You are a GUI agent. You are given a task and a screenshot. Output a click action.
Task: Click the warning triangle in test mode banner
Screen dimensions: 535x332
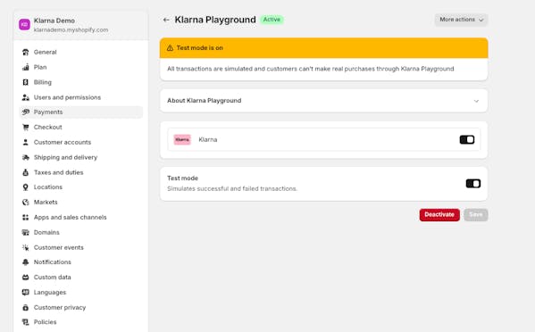170,48
